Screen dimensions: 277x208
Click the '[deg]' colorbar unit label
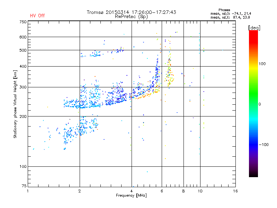click(x=254, y=28)
